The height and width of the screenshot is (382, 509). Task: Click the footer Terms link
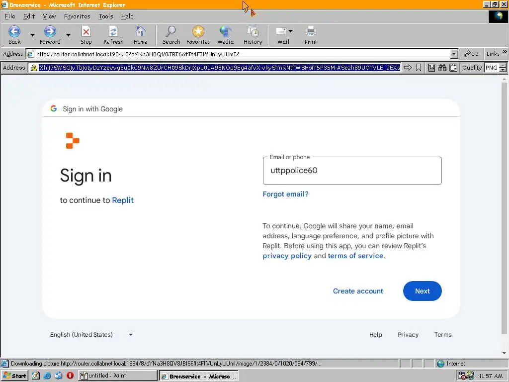pyautogui.click(x=443, y=335)
